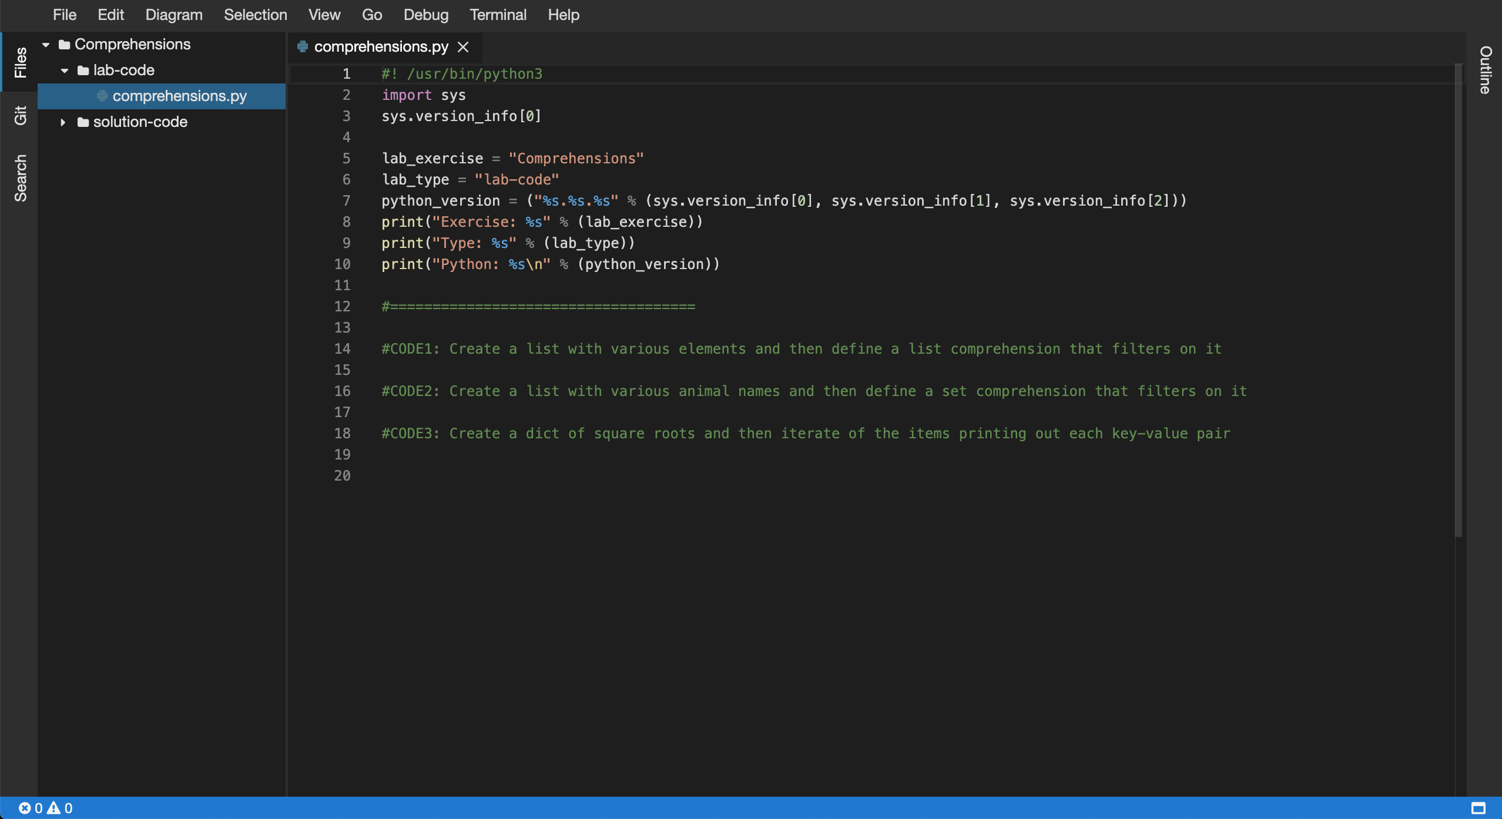1502x819 pixels.
Task: Toggle the Git side panel
Action: [x=20, y=115]
